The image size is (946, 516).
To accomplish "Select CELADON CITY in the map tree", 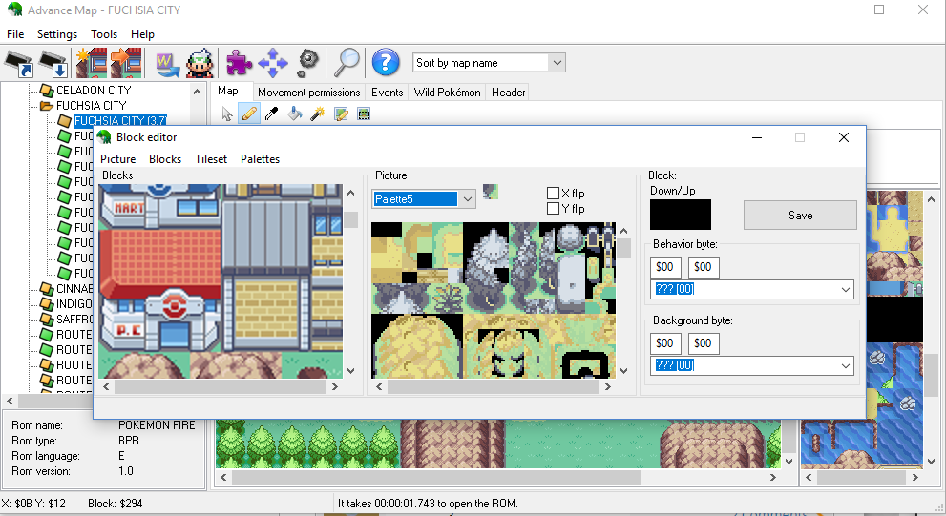I will (94, 91).
